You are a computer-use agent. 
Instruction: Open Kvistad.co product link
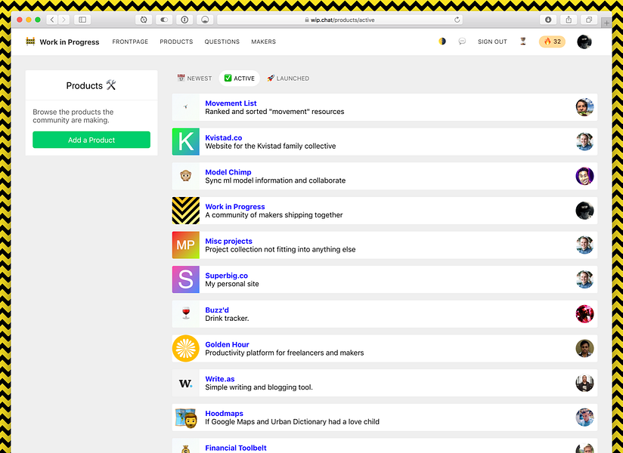point(223,137)
